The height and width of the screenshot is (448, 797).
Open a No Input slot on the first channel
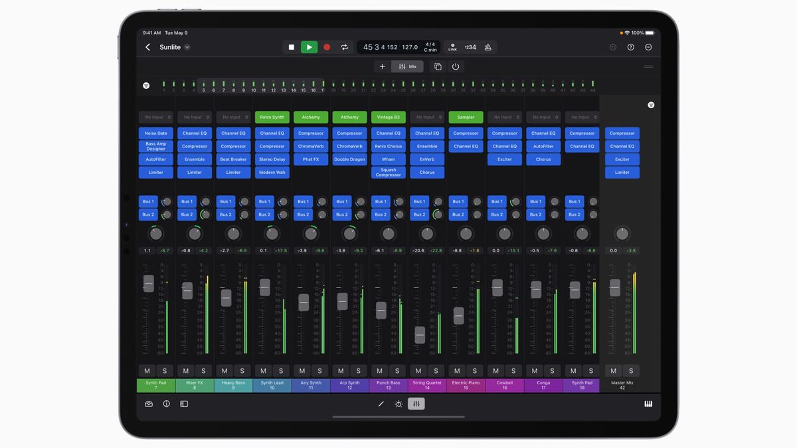155,117
